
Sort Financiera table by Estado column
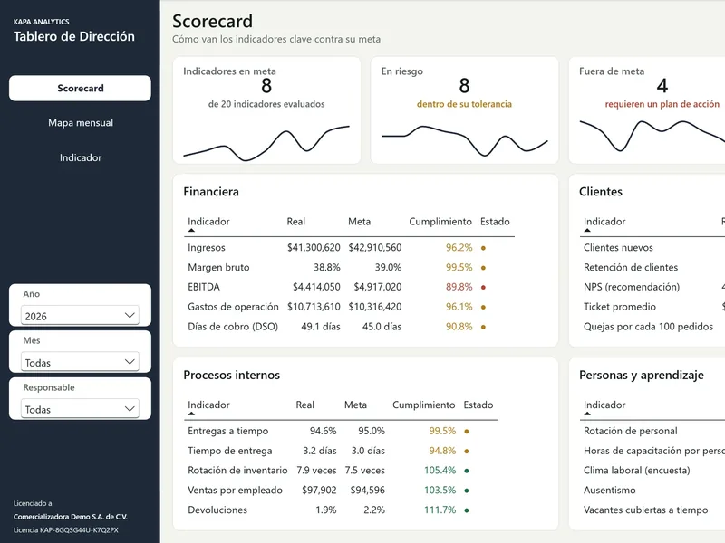pos(495,222)
